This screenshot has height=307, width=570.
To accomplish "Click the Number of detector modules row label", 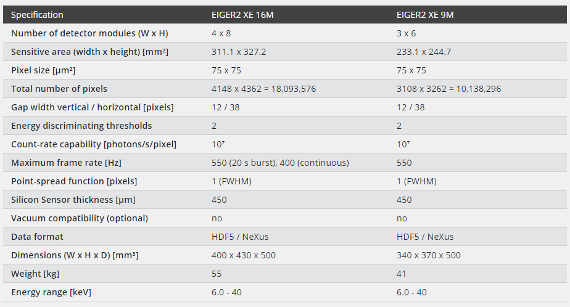I will click(x=90, y=33).
